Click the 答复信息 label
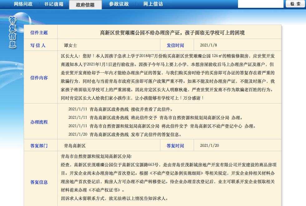Screen dimensions: 306x206 [x=39, y=182]
